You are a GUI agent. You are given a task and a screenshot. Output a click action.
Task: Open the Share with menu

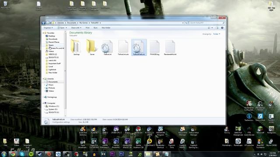coord(76,28)
